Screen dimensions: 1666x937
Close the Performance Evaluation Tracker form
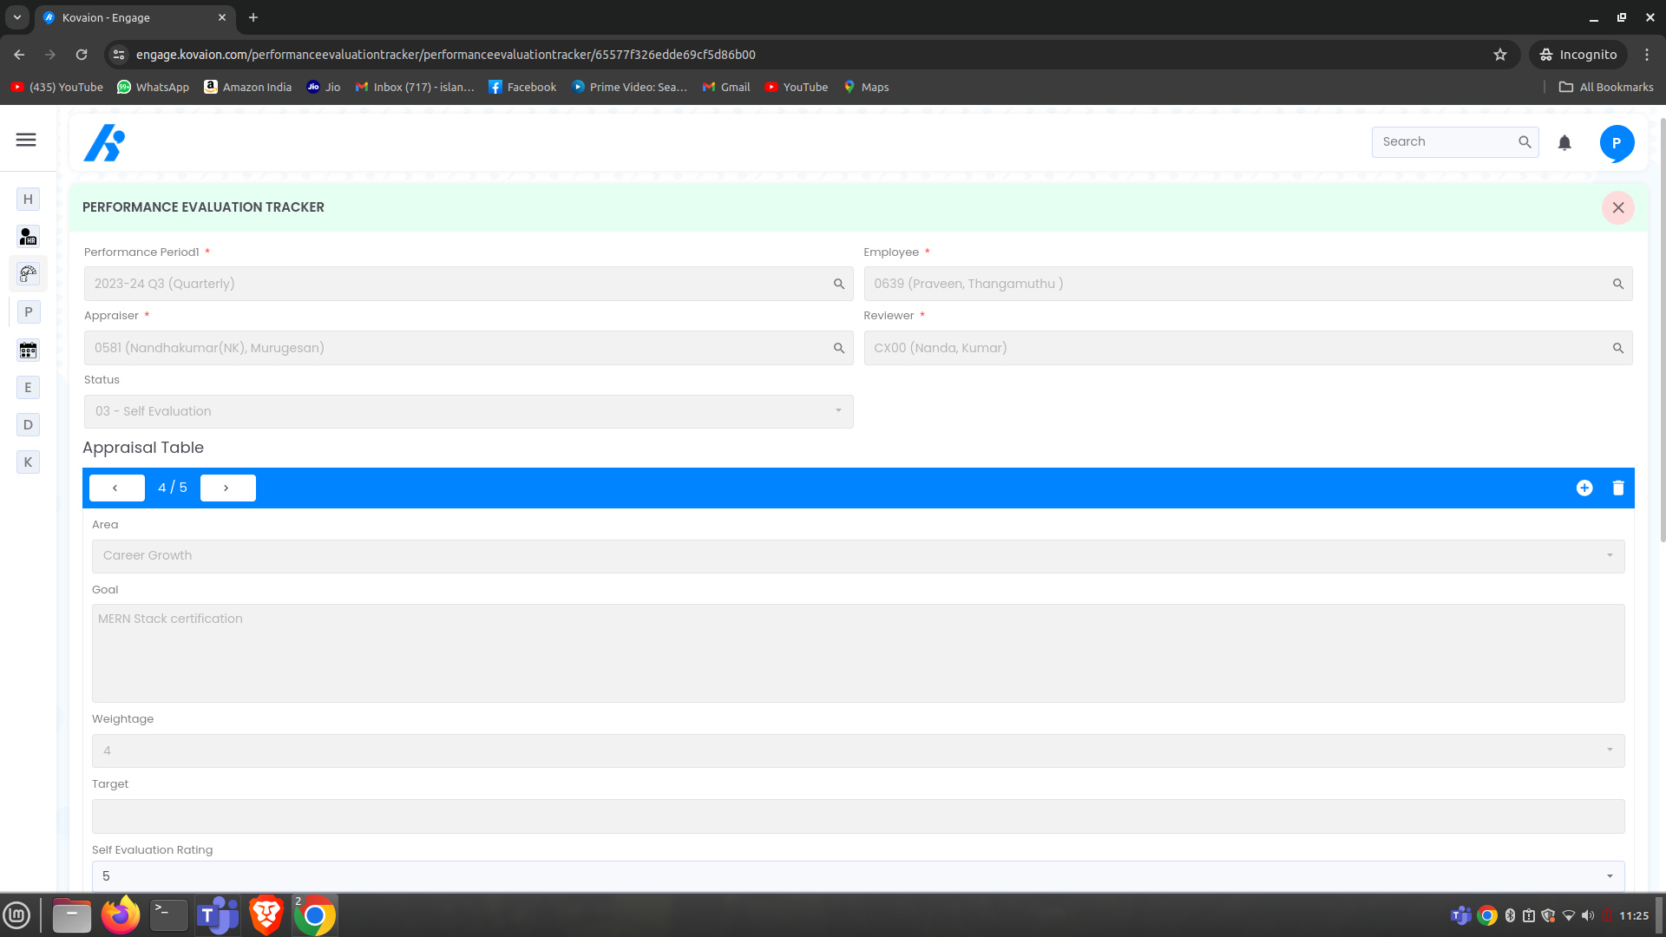[x=1617, y=207]
